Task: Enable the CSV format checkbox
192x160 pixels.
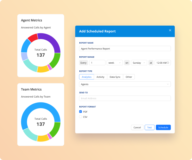Action: pos(80,117)
